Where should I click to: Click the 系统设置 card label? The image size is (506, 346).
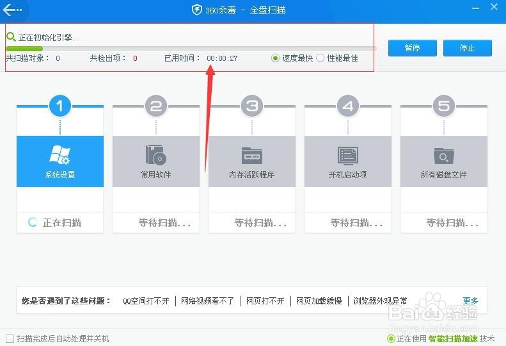pos(59,175)
